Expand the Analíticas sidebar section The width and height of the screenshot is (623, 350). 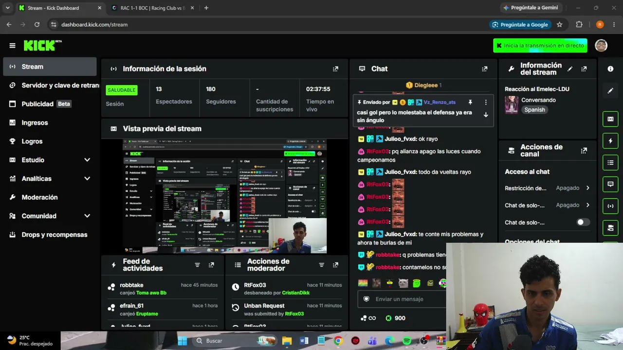pos(87,178)
